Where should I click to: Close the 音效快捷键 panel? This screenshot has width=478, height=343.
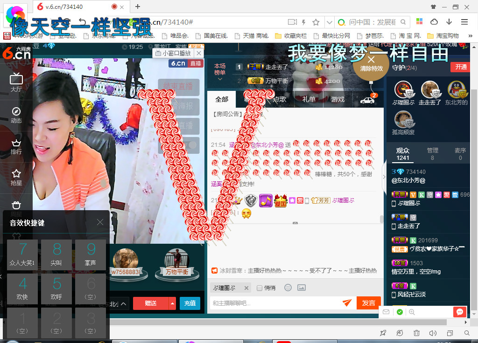[x=100, y=222]
